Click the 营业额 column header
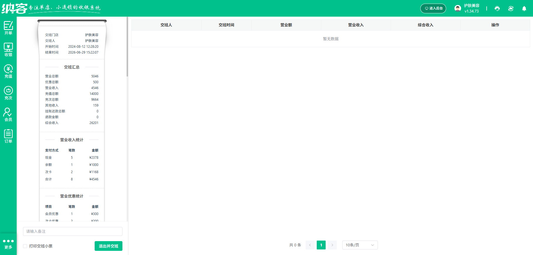 pos(286,25)
